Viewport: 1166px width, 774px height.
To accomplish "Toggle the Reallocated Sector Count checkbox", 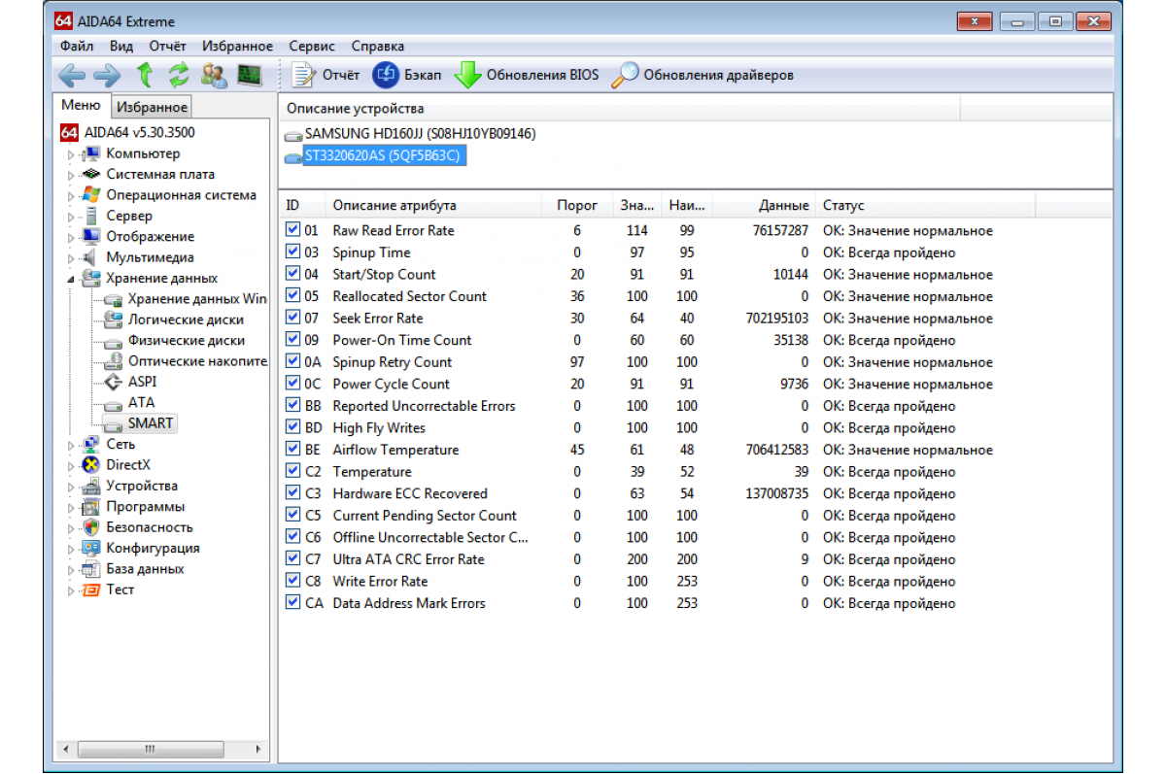I will (x=292, y=295).
